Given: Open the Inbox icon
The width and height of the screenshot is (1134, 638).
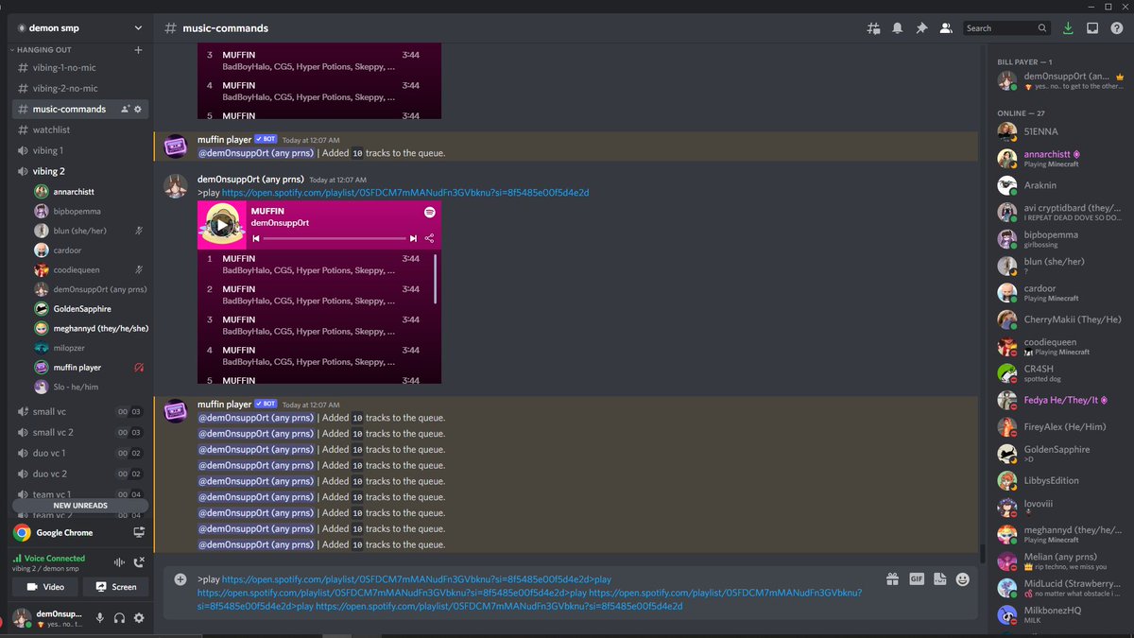Looking at the screenshot, I should (x=1091, y=28).
